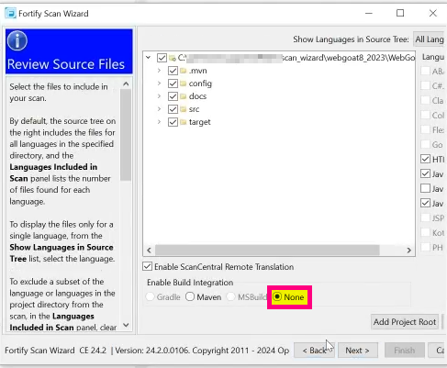Click the Back button
The image size is (447, 368).
(314, 351)
